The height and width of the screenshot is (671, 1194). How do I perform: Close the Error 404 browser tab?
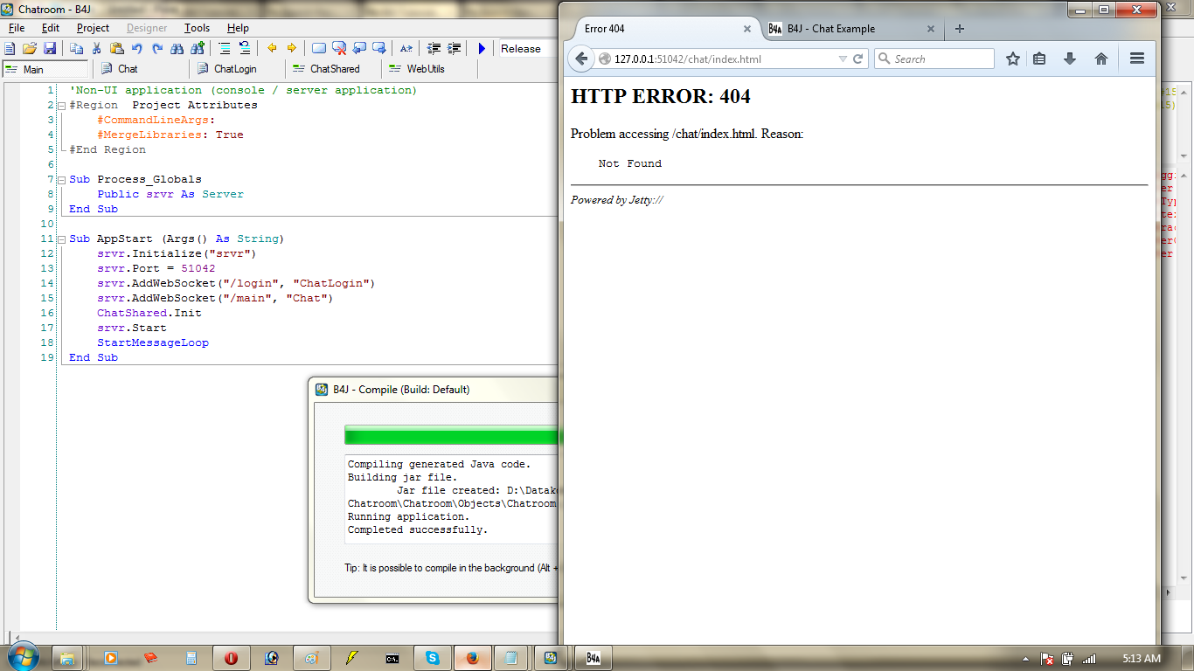point(747,29)
